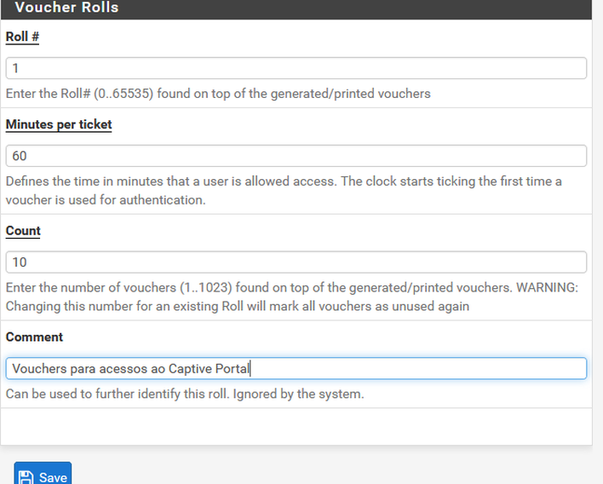This screenshot has width=603, height=484.
Task: Focus the Minutes per ticket input field
Action: pyautogui.click(x=296, y=156)
